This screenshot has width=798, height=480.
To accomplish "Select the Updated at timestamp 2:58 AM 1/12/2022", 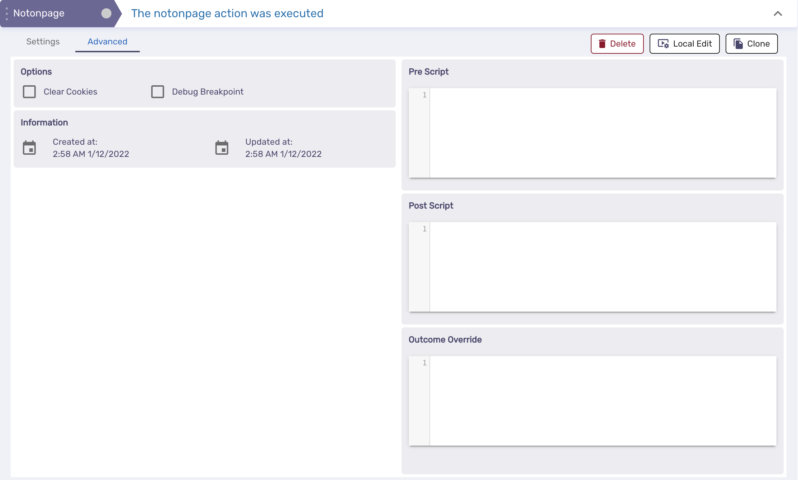I will [284, 154].
